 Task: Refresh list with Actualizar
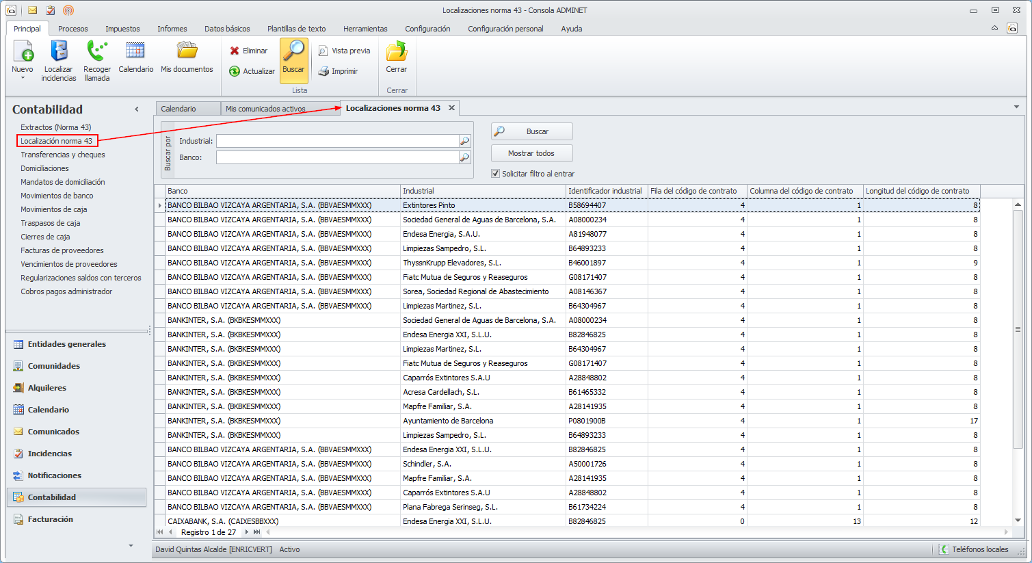[235, 71]
